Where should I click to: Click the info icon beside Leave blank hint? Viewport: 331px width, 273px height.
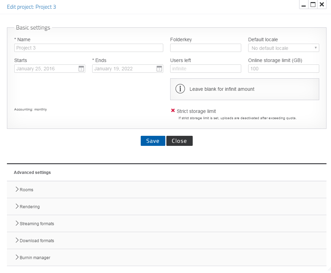tap(180, 89)
